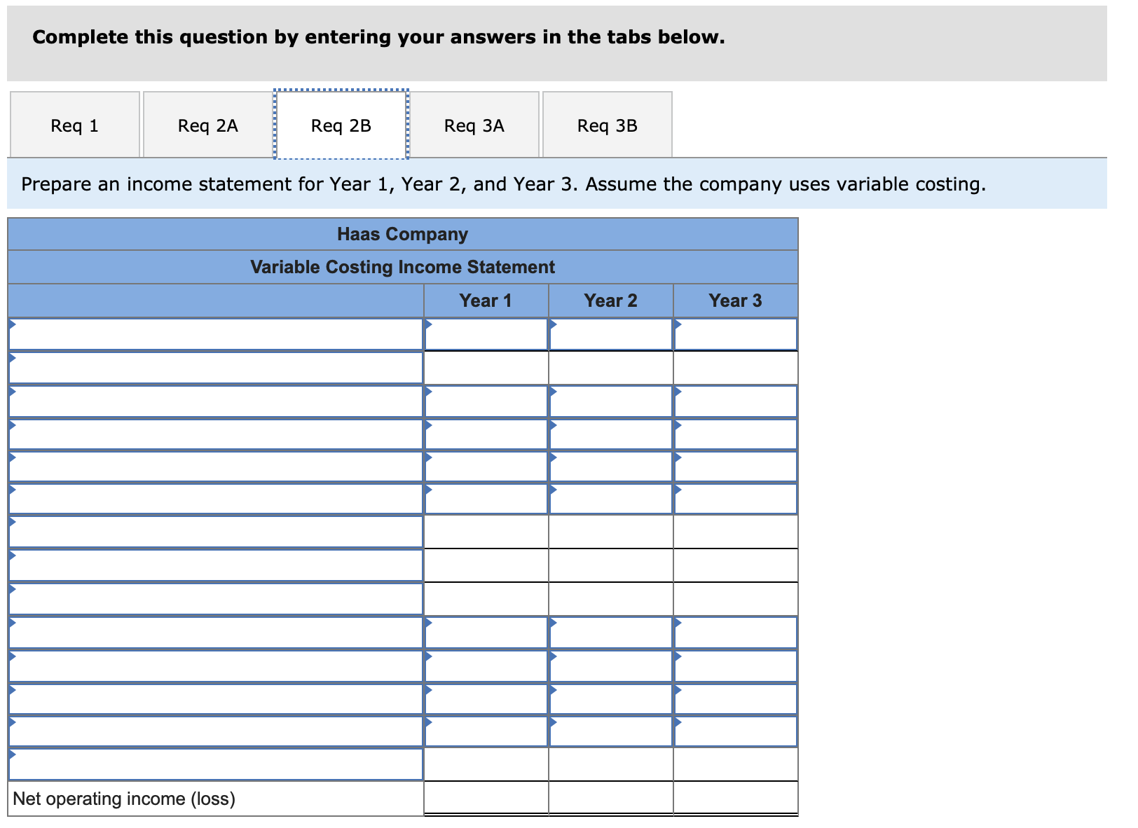Select the Year 3 input on the fifth row
The image size is (1138, 828).
pyautogui.click(x=736, y=466)
